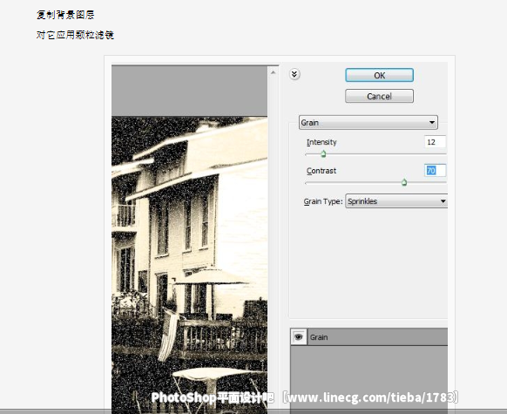Viewport: 507px width, 414px height.
Task: Click the Intensity slider handle
Action: coord(323,154)
